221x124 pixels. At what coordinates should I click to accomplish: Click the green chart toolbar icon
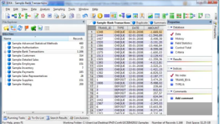(x=150, y=16)
